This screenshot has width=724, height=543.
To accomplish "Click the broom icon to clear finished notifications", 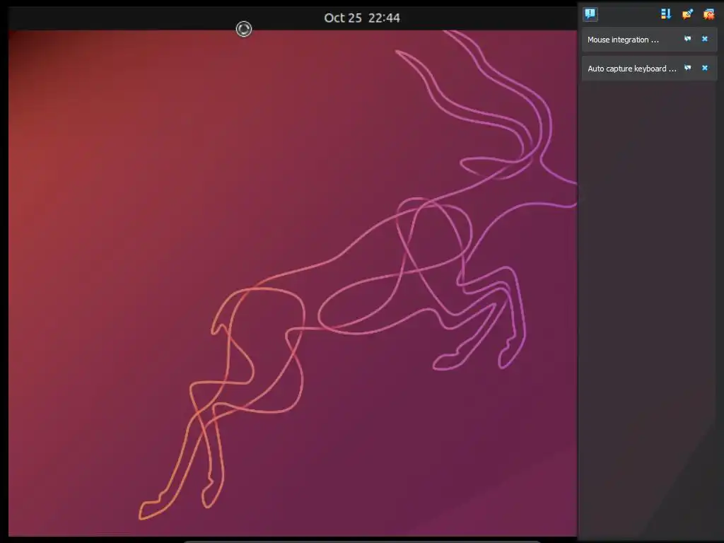I will (x=687, y=14).
